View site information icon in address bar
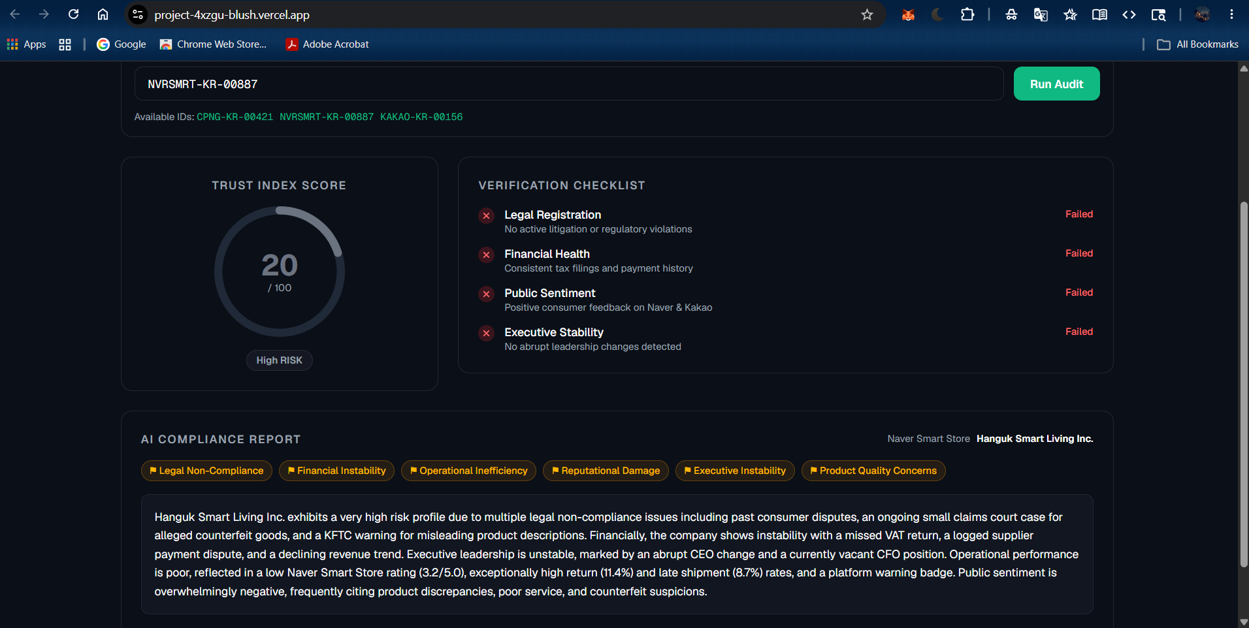Screen dimensions: 1249x628 pyautogui.click(x=137, y=14)
